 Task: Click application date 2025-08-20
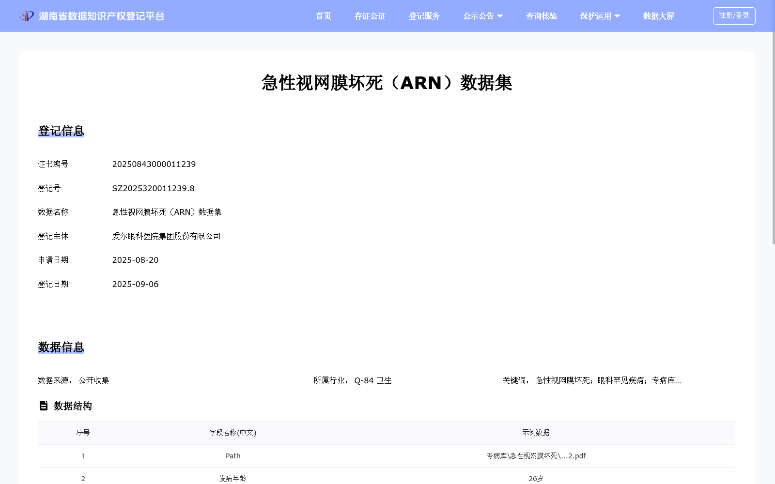click(x=135, y=260)
